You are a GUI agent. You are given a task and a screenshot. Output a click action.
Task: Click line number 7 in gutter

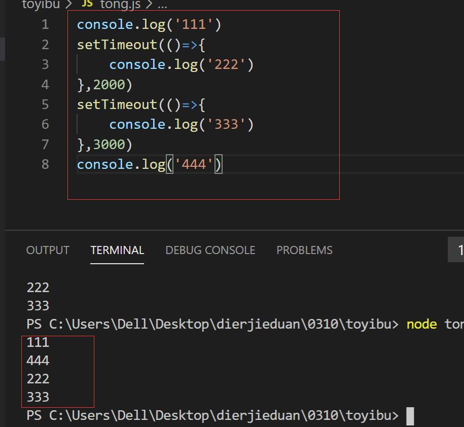click(x=45, y=144)
